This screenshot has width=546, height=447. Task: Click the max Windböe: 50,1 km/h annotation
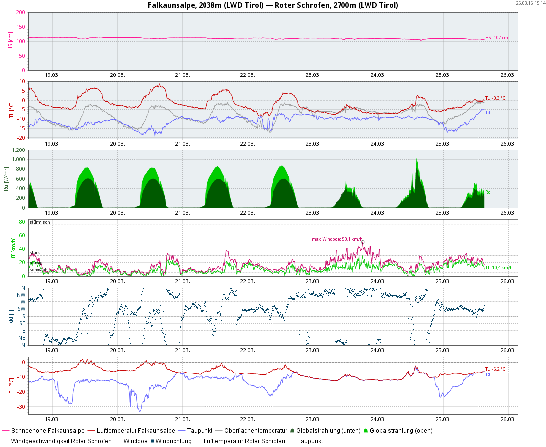(337, 239)
